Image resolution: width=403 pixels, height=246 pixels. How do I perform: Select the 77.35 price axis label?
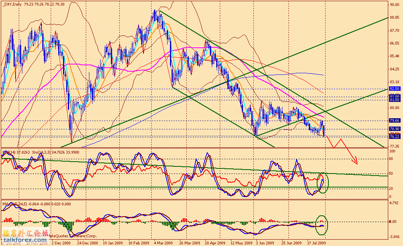click(395, 146)
